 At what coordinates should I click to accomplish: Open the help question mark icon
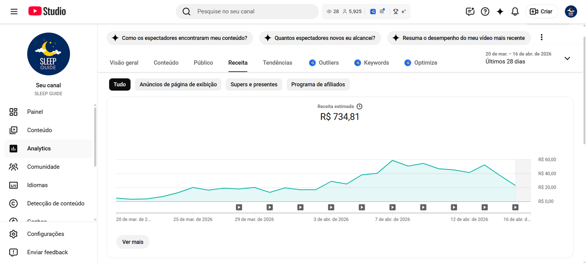tap(485, 11)
